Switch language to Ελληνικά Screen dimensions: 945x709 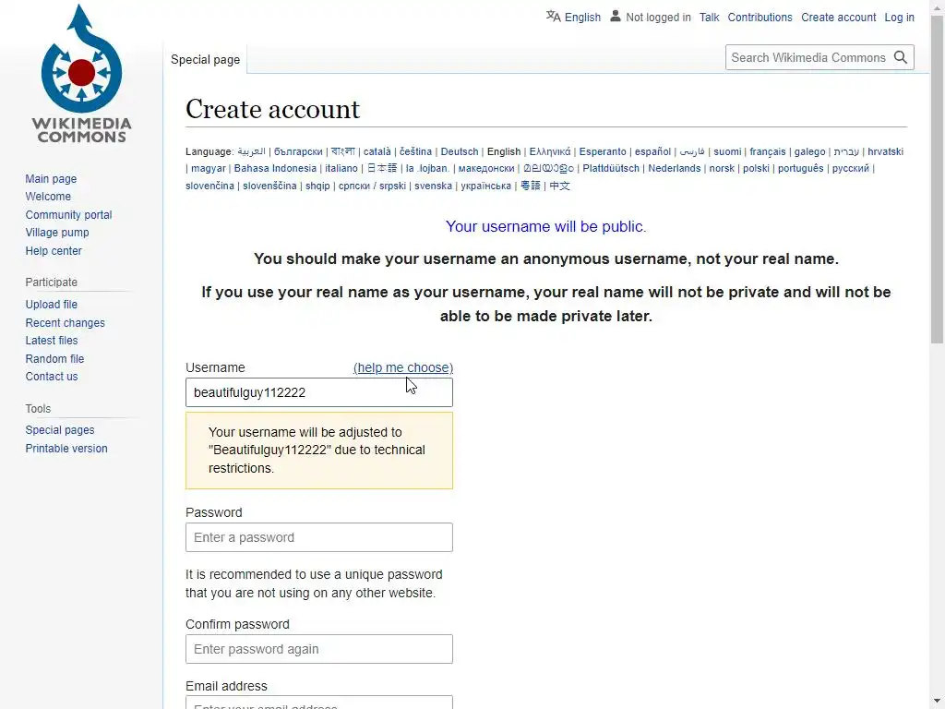tap(550, 152)
